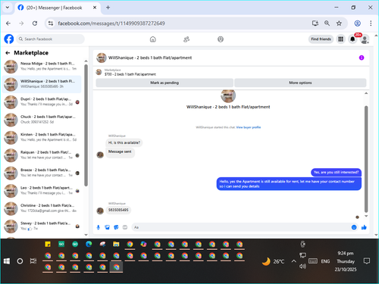Open the Stevey 2 beds conversation
The width and height of the screenshot is (379, 284).
point(42,226)
